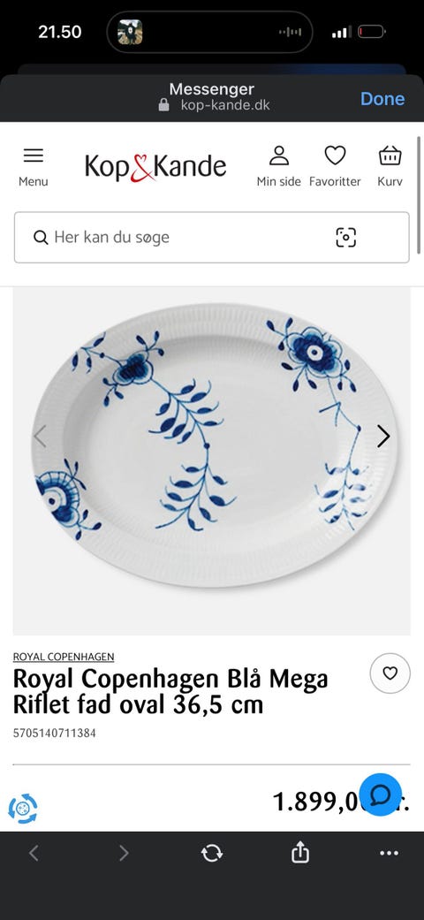Image resolution: width=424 pixels, height=920 pixels.
Task: Reload the page with refresh icon
Action: pyautogui.click(x=212, y=853)
